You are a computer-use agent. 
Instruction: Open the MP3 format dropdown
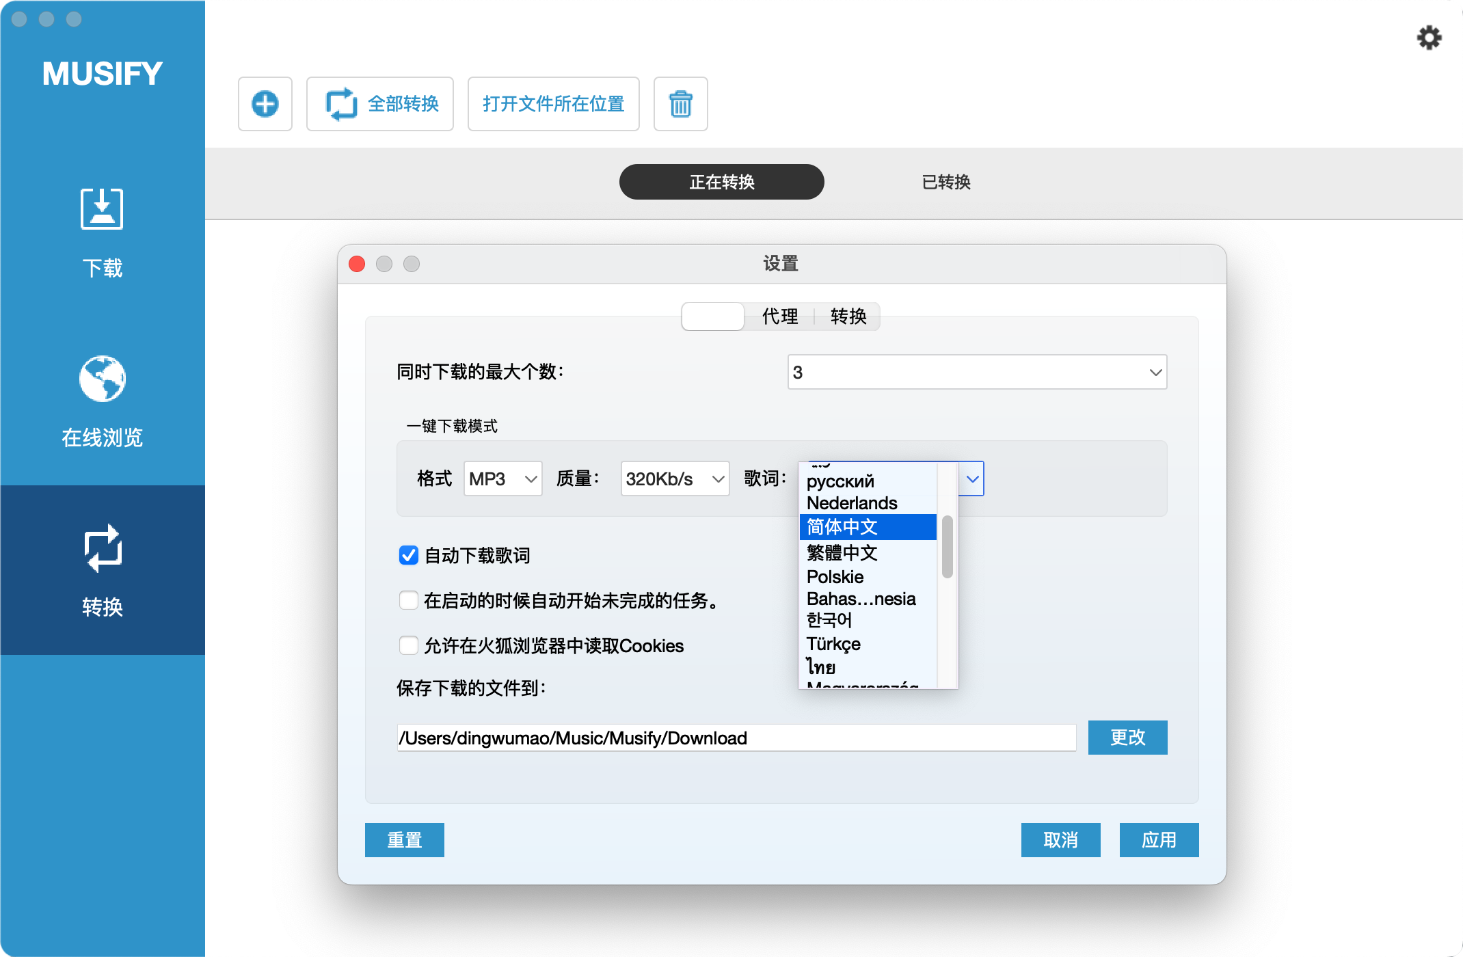502,478
